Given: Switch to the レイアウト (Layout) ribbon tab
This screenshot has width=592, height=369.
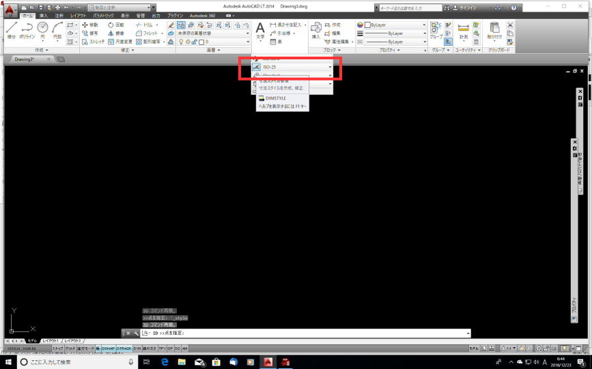Looking at the screenshot, I should 78,16.
